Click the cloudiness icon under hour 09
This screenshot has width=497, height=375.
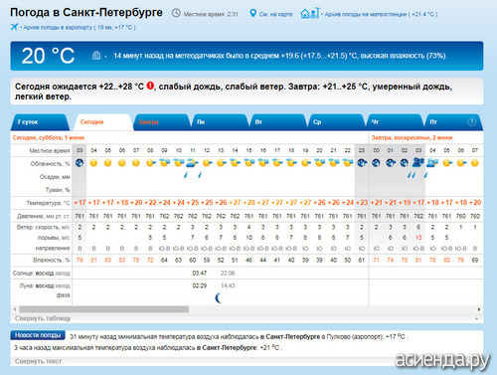click(x=165, y=162)
